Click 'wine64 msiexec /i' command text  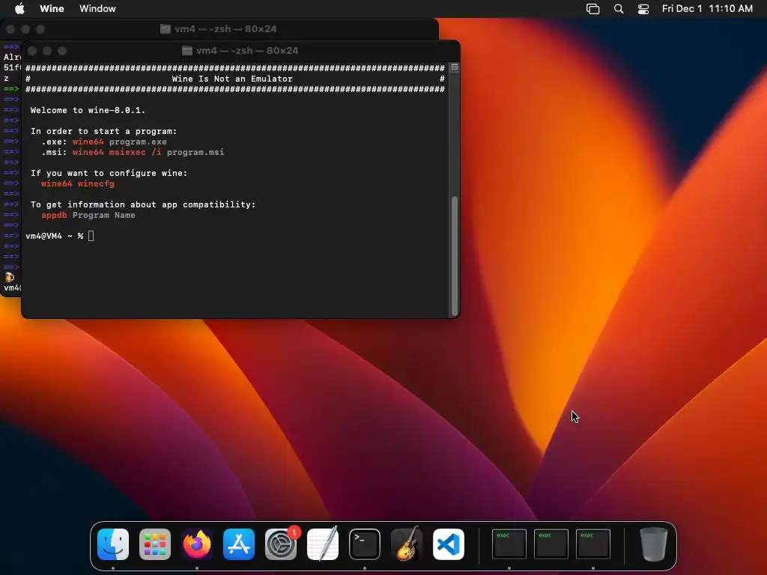tap(117, 152)
